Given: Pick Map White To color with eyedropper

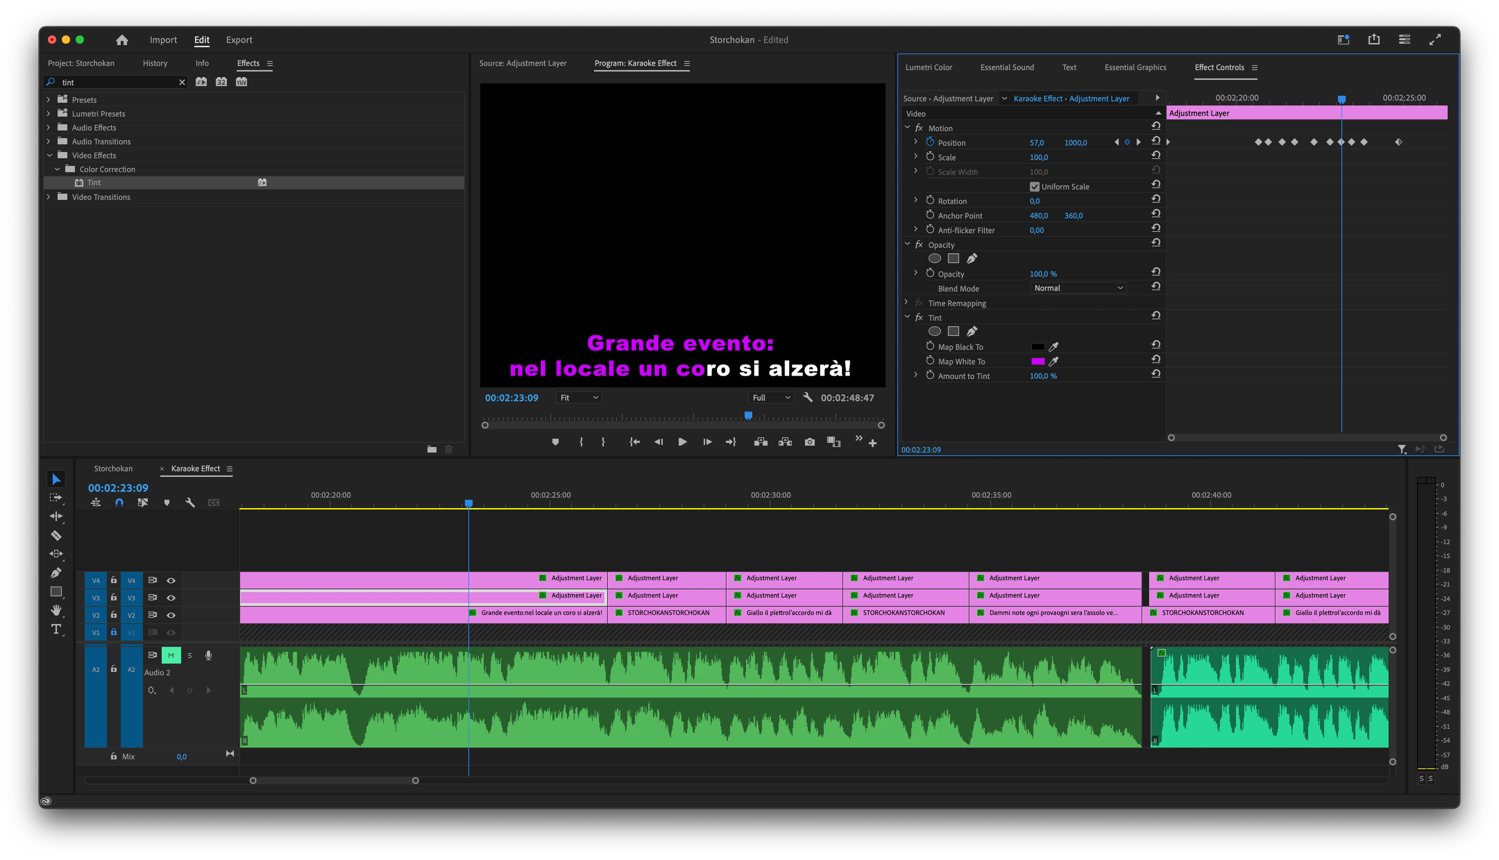Looking at the screenshot, I should (1053, 362).
